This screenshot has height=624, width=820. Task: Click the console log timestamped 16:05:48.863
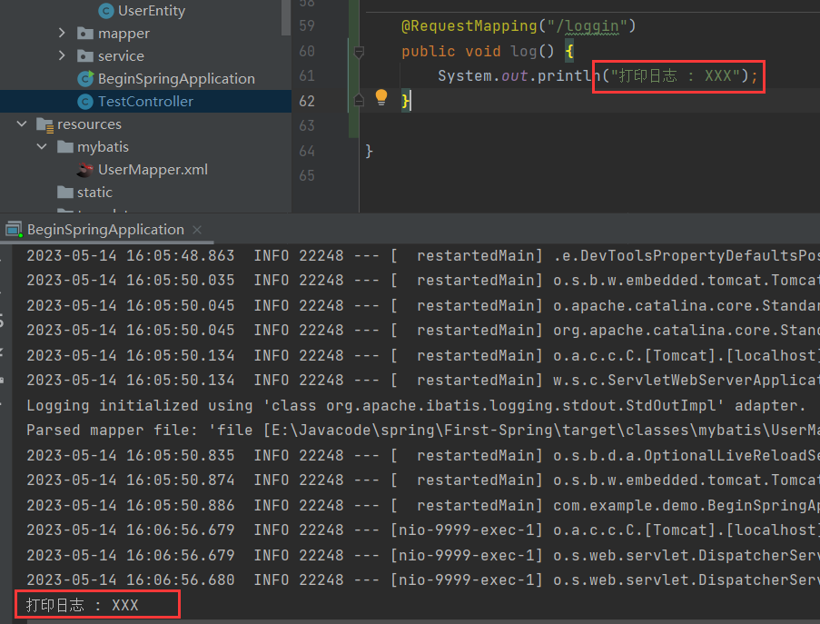(422, 255)
